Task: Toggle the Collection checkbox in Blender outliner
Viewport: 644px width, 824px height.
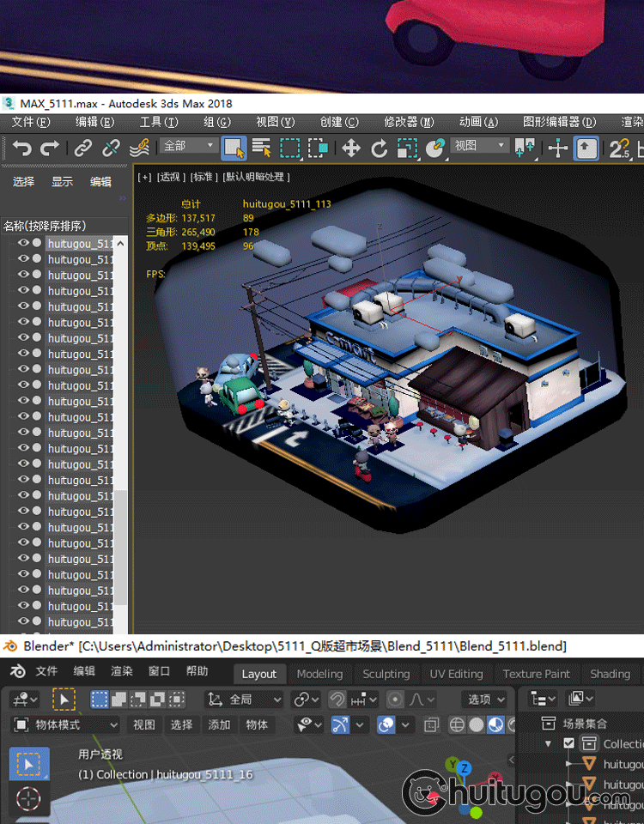Action: (x=568, y=743)
